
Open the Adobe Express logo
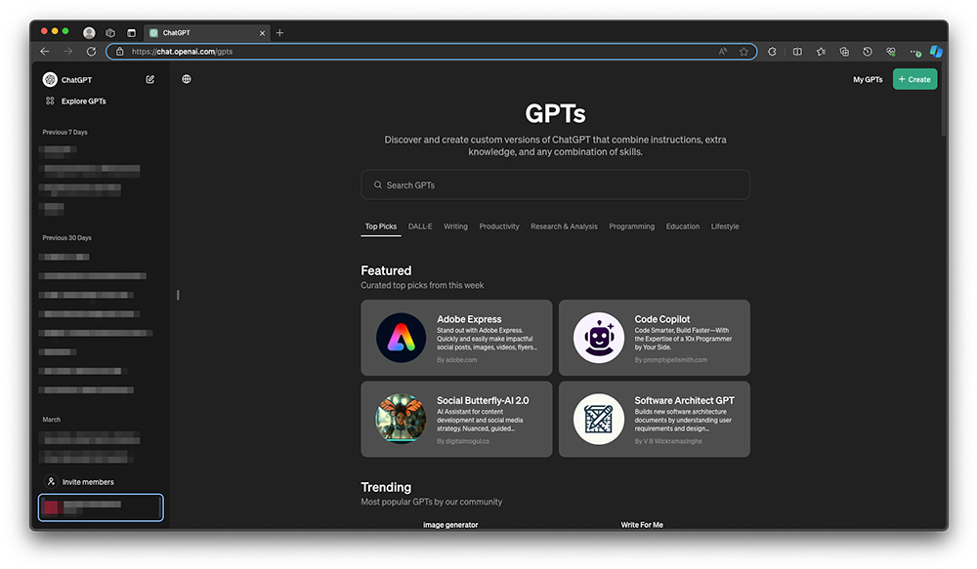pos(401,338)
